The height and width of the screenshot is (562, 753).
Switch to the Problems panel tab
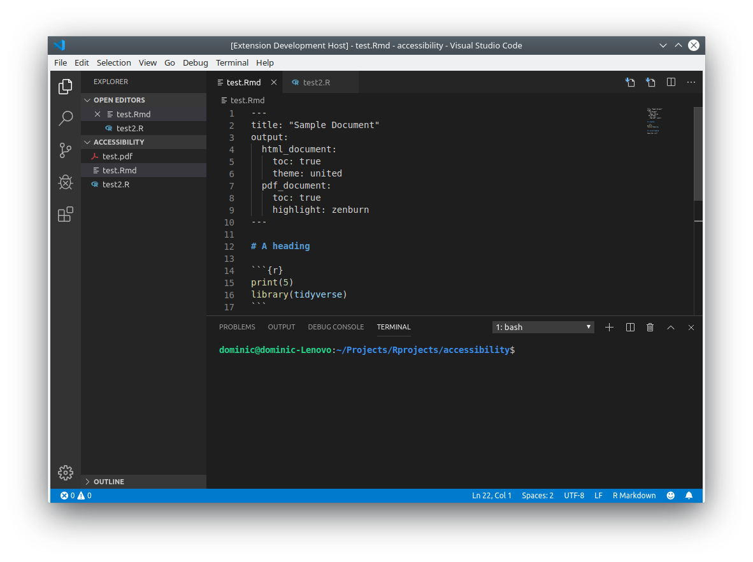(237, 327)
